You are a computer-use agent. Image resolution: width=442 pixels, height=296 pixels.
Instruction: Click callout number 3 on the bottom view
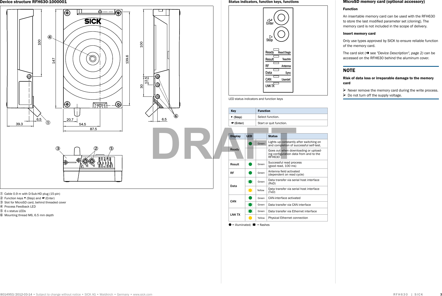click(x=58, y=148)
